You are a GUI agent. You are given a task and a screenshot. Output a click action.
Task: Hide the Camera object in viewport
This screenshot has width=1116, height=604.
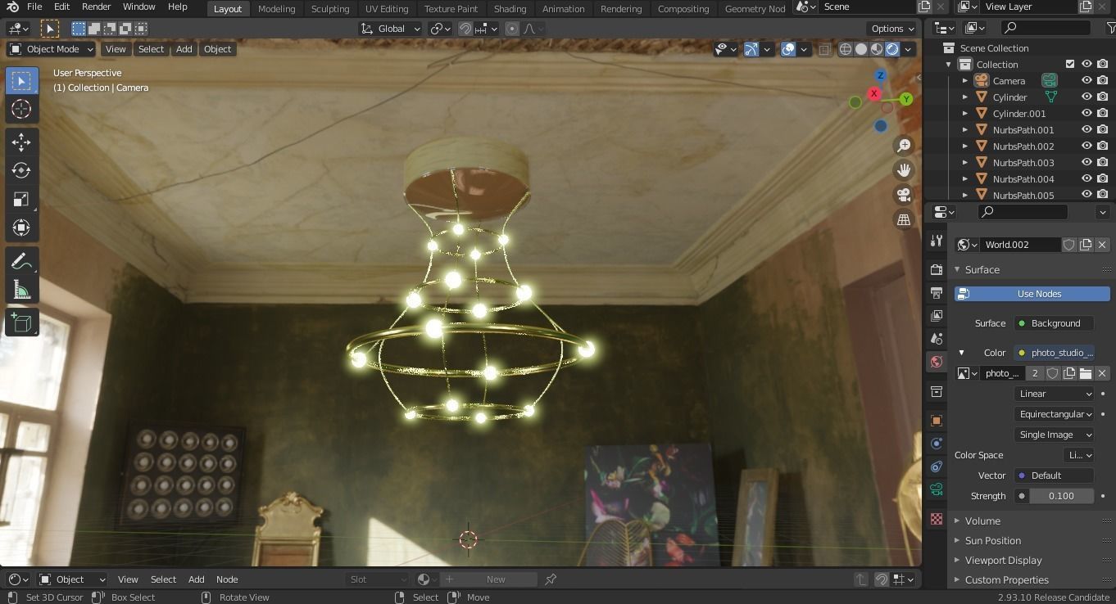[1087, 80]
